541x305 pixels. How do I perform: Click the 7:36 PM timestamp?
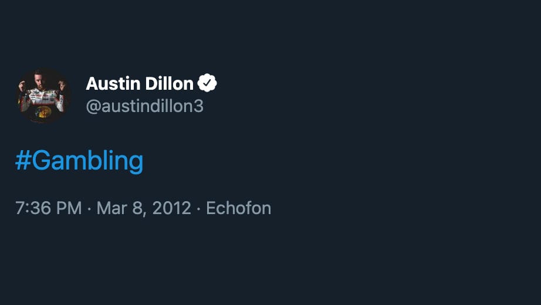click(48, 208)
